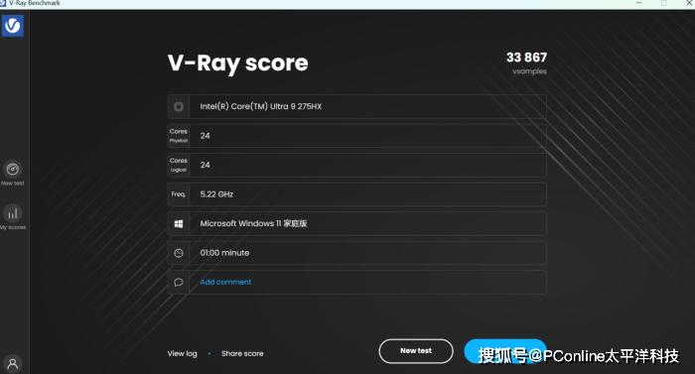The width and height of the screenshot is (695, 374).
Task: Click the CPU chip icon beside processor name
Action: 179,106
